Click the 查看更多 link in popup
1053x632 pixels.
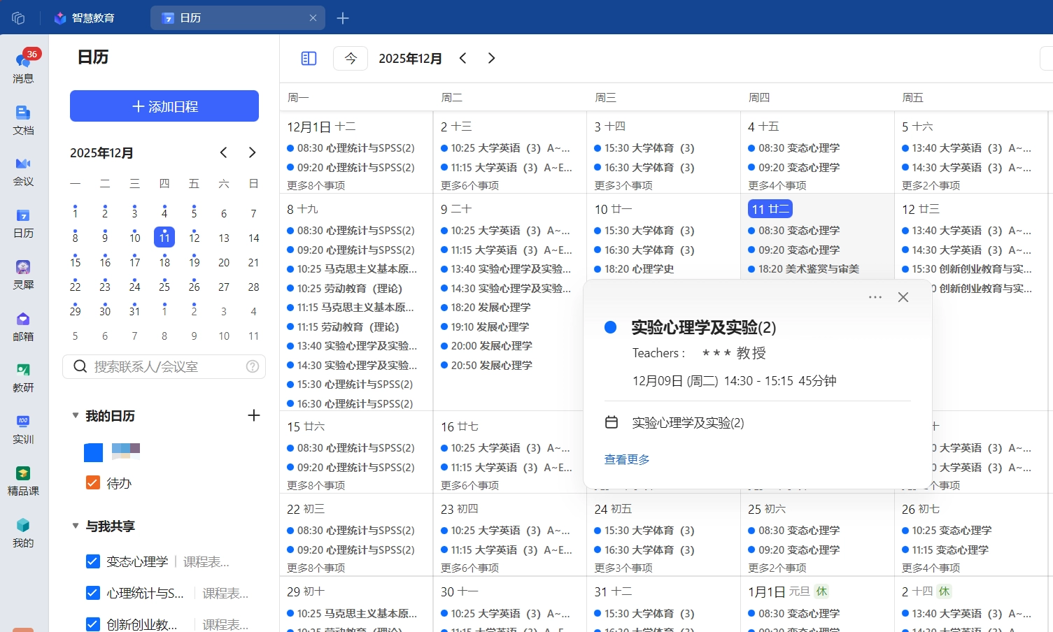[x=627, y=459]
